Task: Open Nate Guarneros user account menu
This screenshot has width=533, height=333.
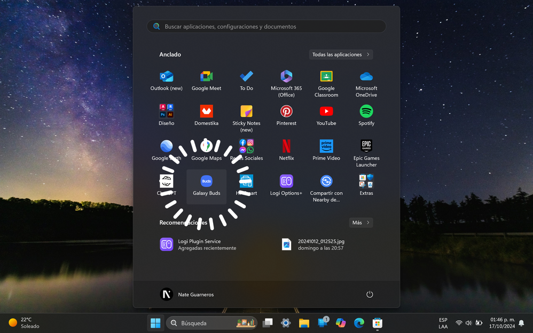Action: coord(187,294)
